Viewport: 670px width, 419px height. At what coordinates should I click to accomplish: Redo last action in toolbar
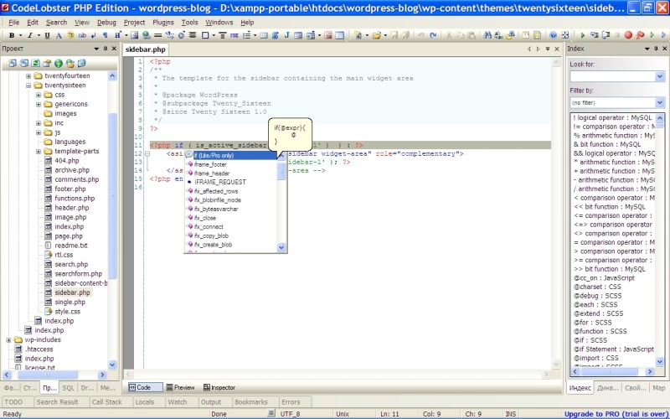[433, 35]
